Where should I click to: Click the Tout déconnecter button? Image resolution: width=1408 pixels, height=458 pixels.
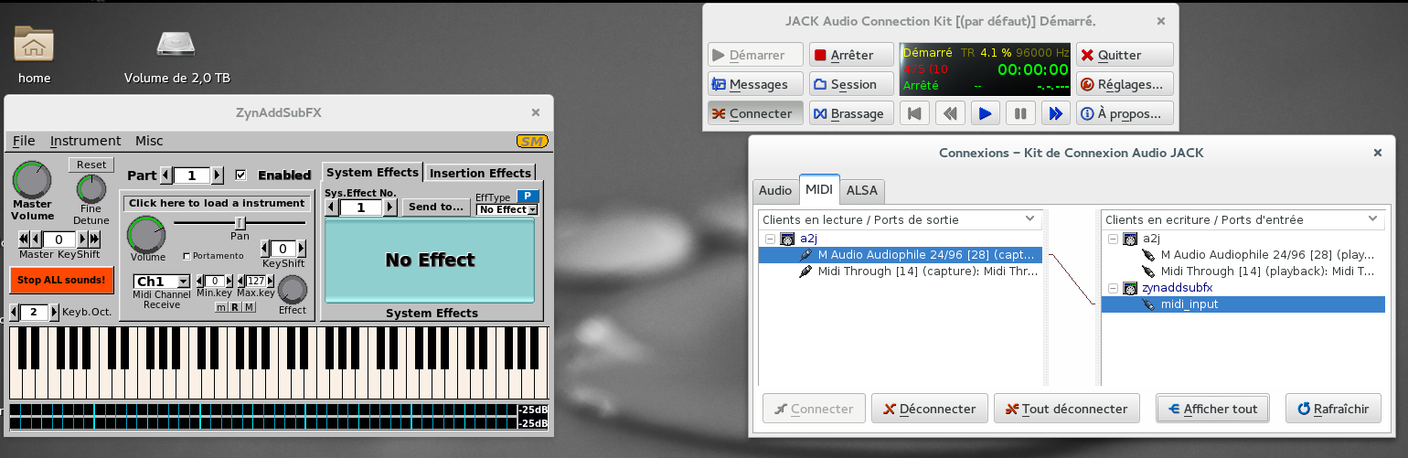pos(1067,409)
